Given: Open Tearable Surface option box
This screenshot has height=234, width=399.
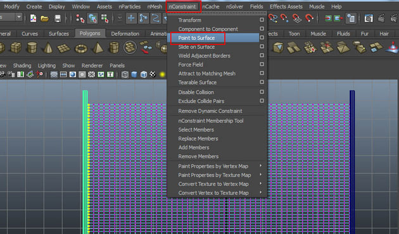Looking at the screenshot, I should pos(262,82).
